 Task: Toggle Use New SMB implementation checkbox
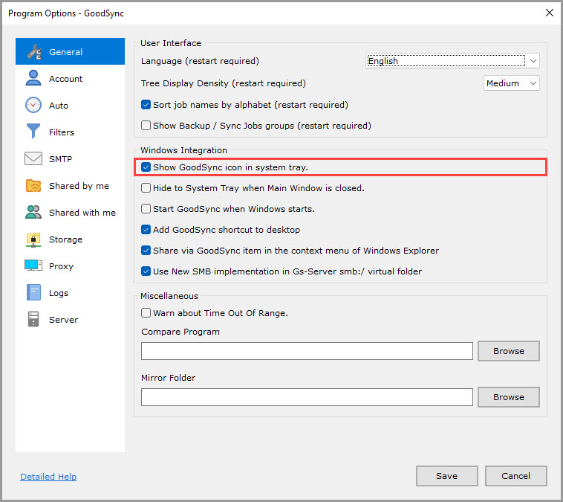click(x=146, y=271)
